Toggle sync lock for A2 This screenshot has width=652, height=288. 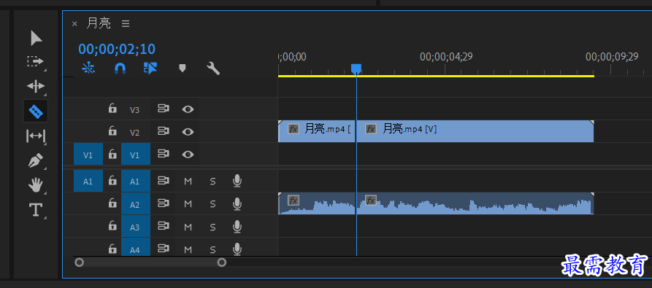[x=164, y=203]
